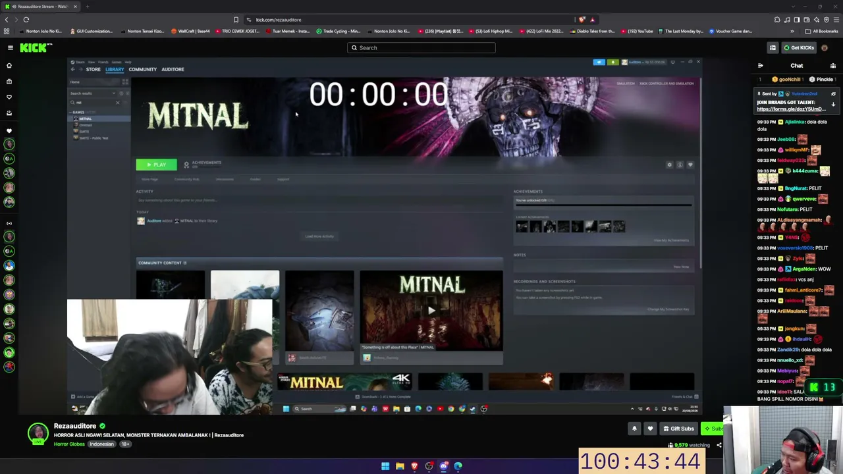Collapse the chat panel arrow icon

[x=761, y=66]
